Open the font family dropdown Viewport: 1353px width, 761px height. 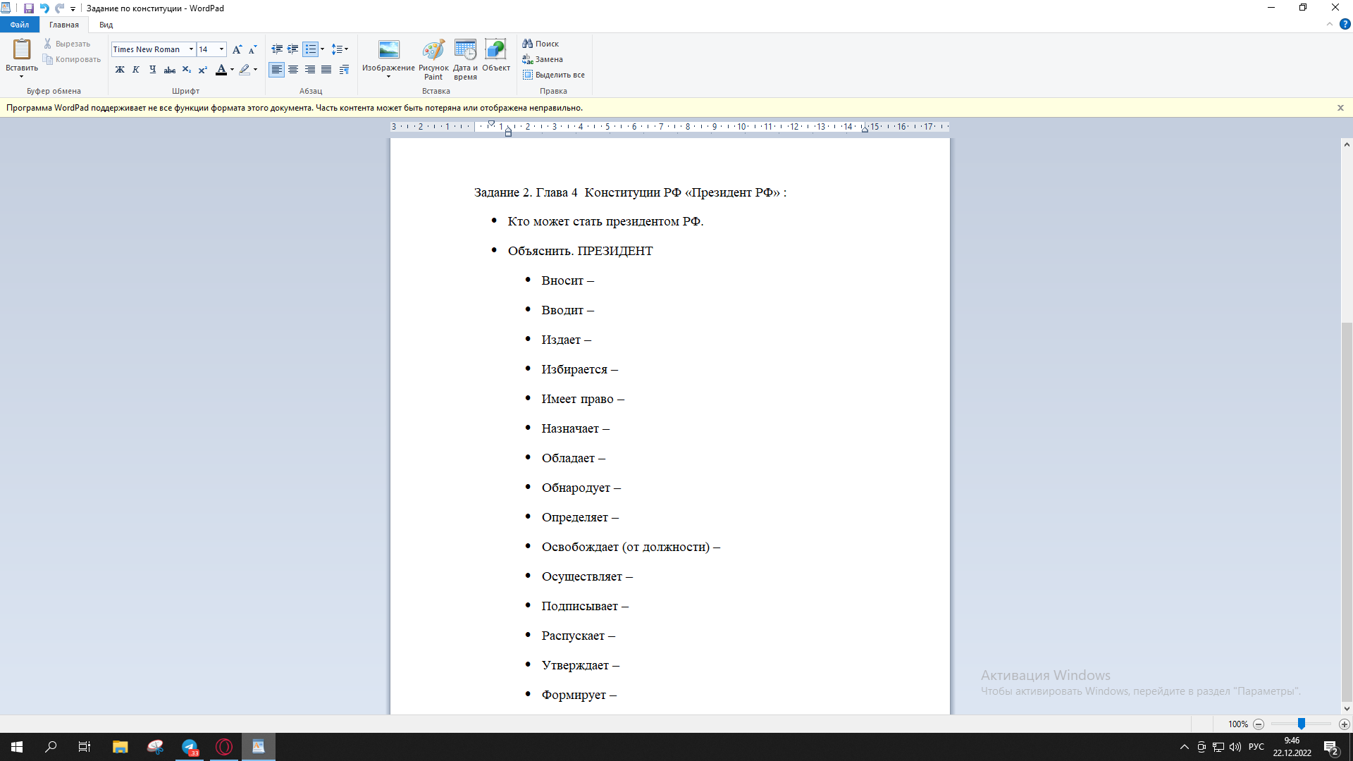click(191, 49)
